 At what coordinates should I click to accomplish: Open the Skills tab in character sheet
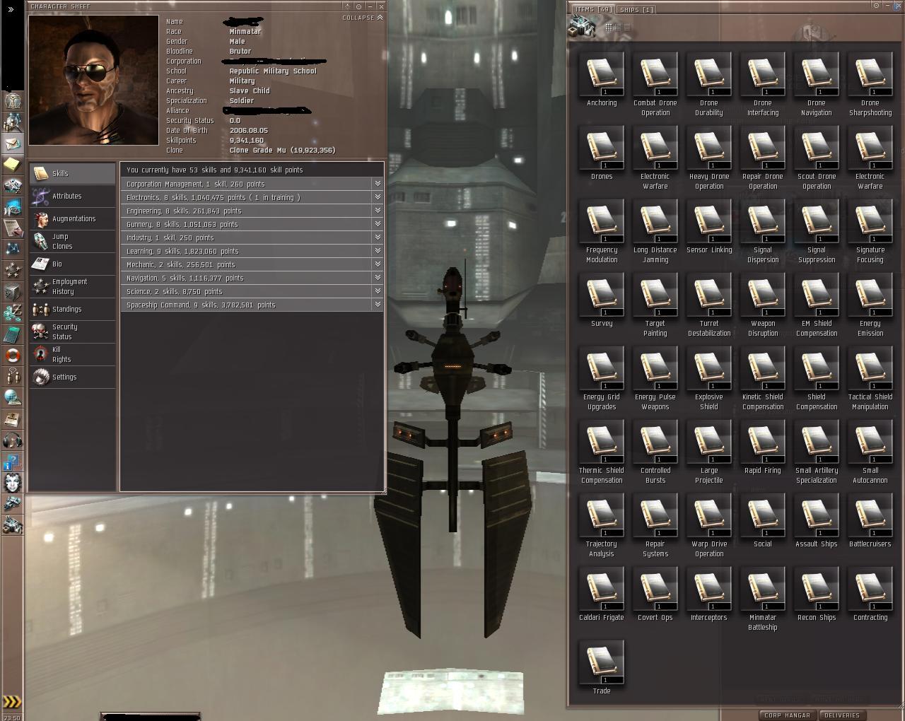[72, 173]
